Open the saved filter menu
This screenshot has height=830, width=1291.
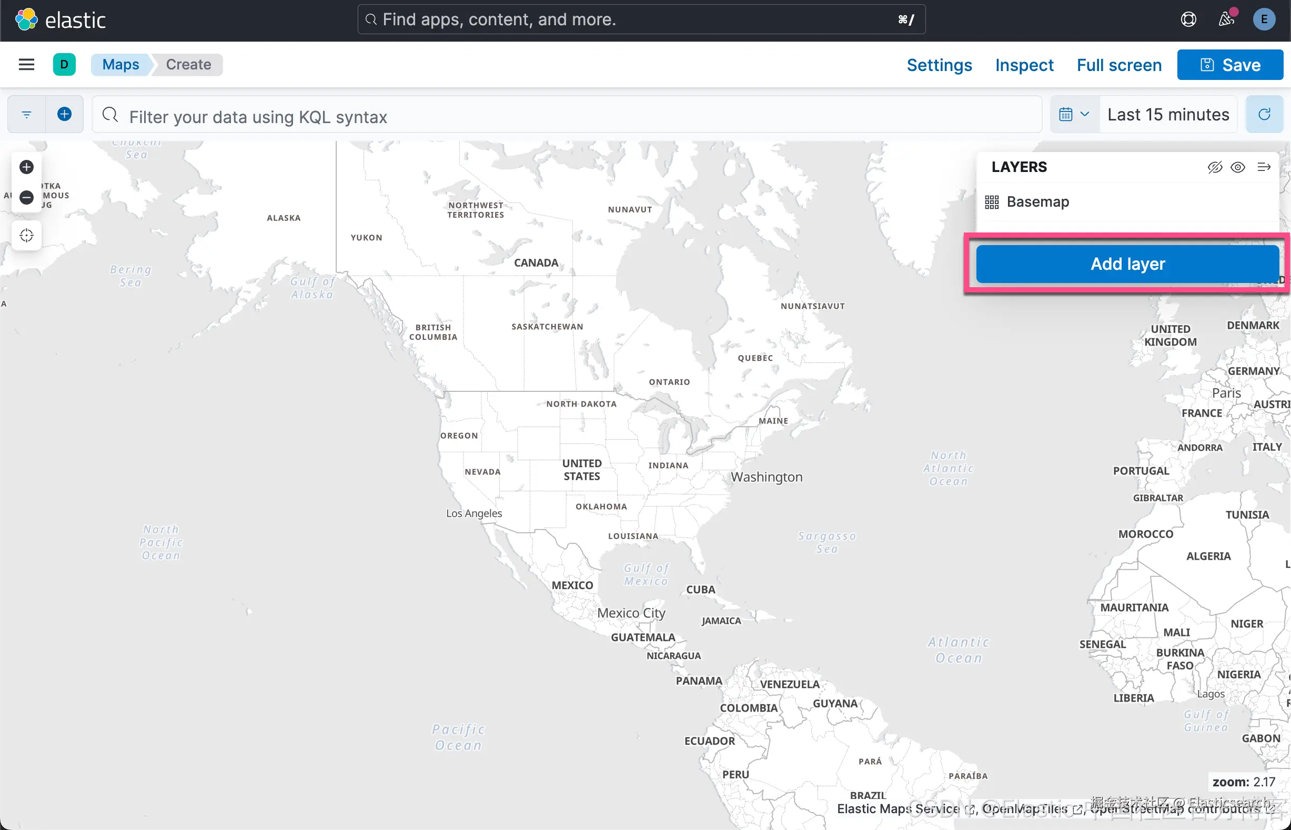point(26,114)
